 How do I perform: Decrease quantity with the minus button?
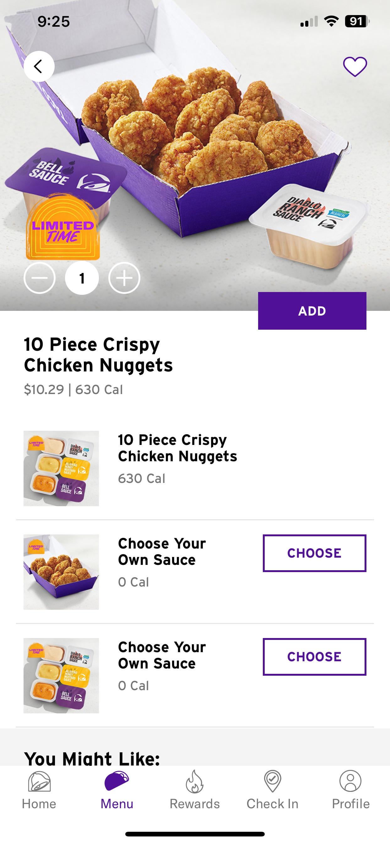tap(40, 278)
